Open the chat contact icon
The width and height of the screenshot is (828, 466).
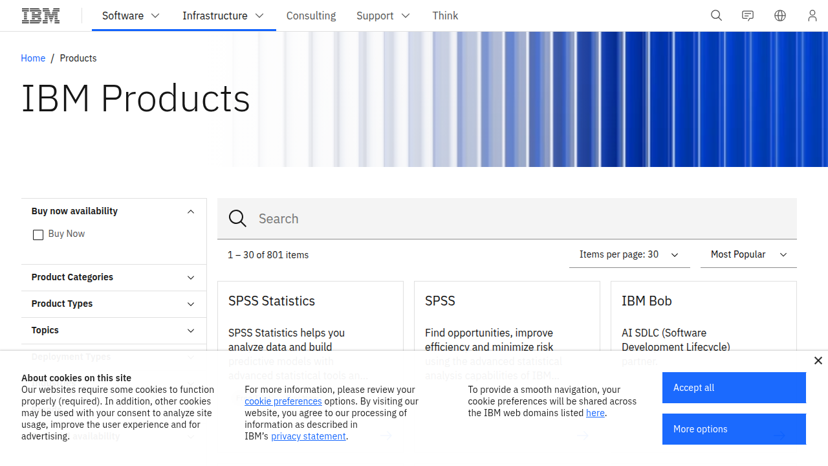[748, 16]
